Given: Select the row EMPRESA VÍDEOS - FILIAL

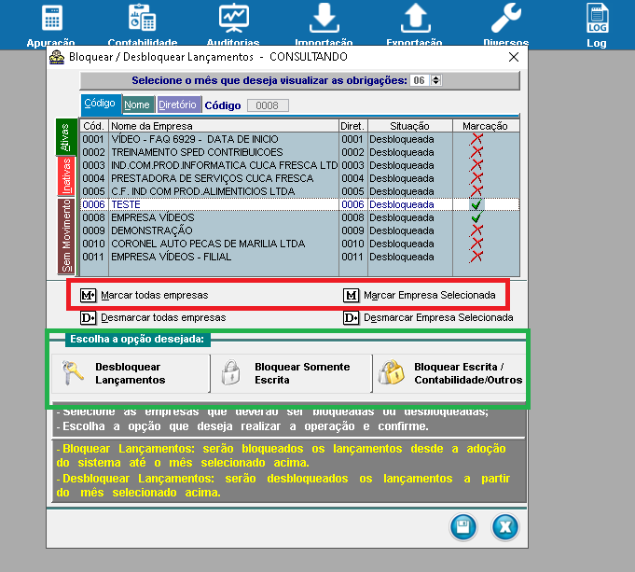Looking at the screenshot, I should 299,257.
